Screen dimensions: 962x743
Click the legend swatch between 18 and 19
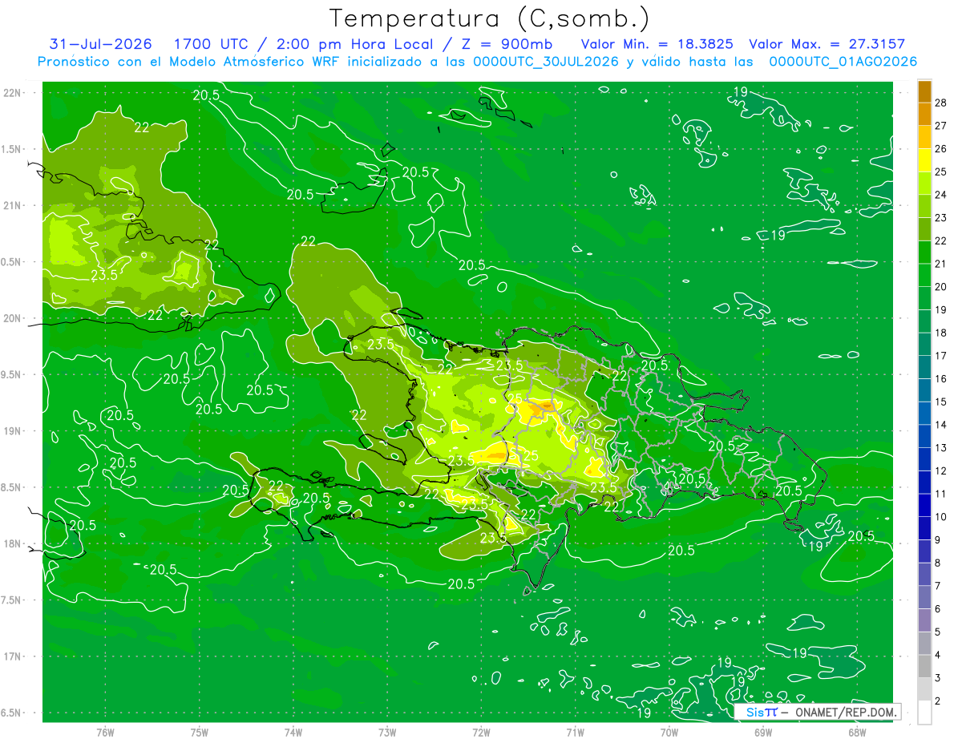point(924,321)
